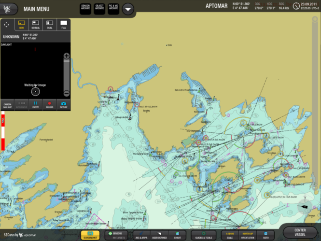Click the Oslo chart label

coord(170,45)
